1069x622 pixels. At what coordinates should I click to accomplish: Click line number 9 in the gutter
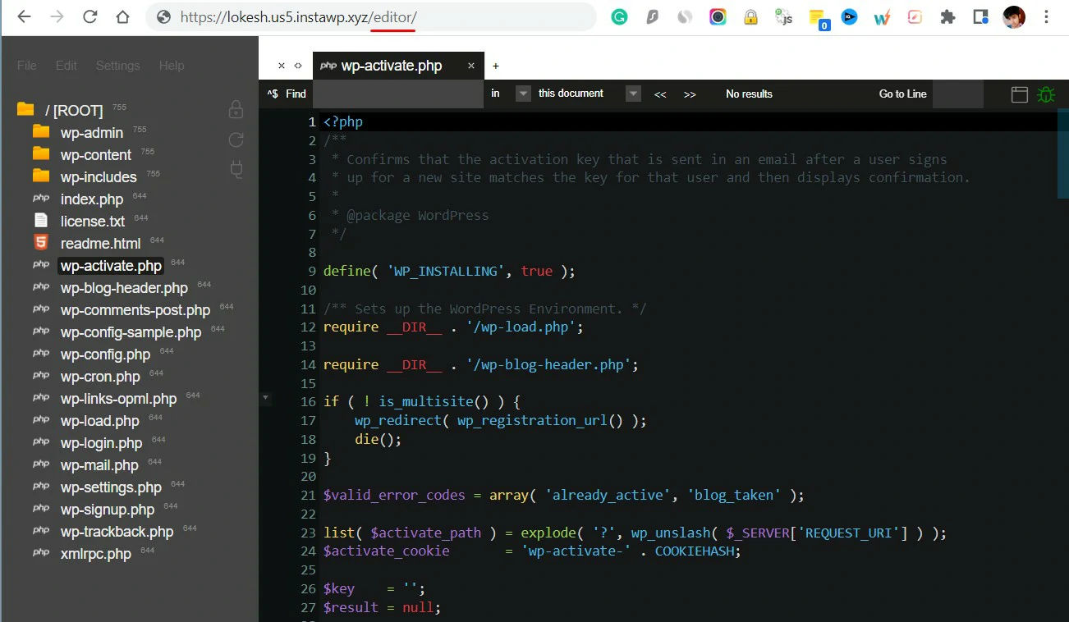tap(312, 271)
